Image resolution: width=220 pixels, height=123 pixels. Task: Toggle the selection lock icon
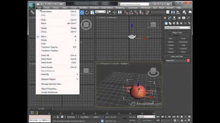tap(58, 117)
